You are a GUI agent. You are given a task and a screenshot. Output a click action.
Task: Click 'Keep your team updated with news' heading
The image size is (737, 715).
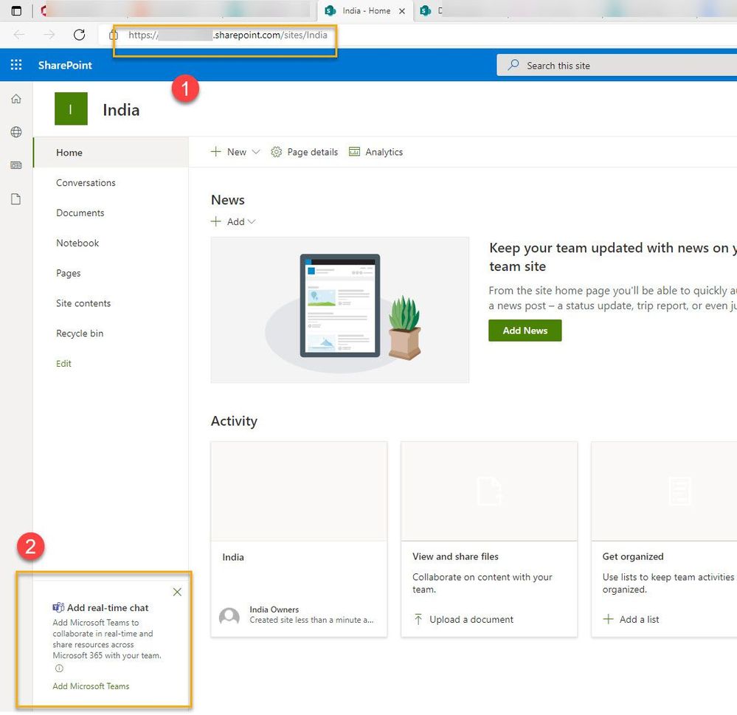[613, 257]
